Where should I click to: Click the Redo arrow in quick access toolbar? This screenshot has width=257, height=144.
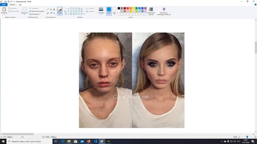pyautogui.click(x=11, y=2)
